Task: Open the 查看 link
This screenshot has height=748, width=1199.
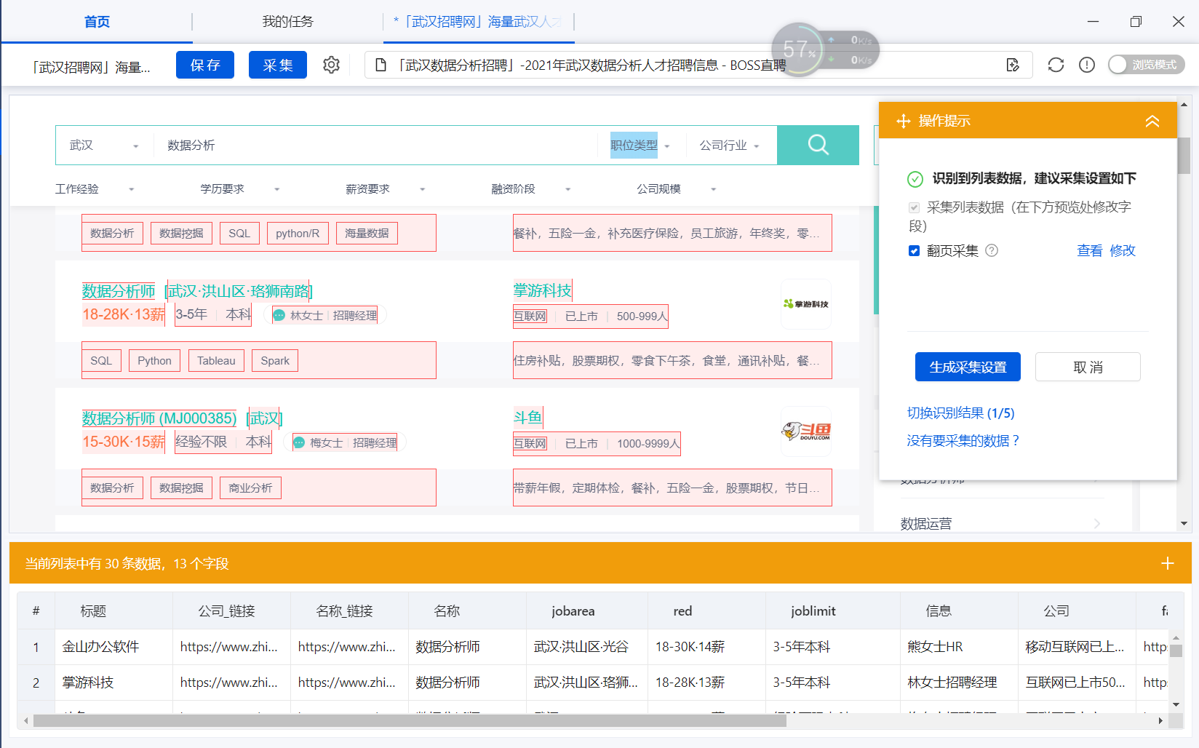Action: tap(1090, 250)
